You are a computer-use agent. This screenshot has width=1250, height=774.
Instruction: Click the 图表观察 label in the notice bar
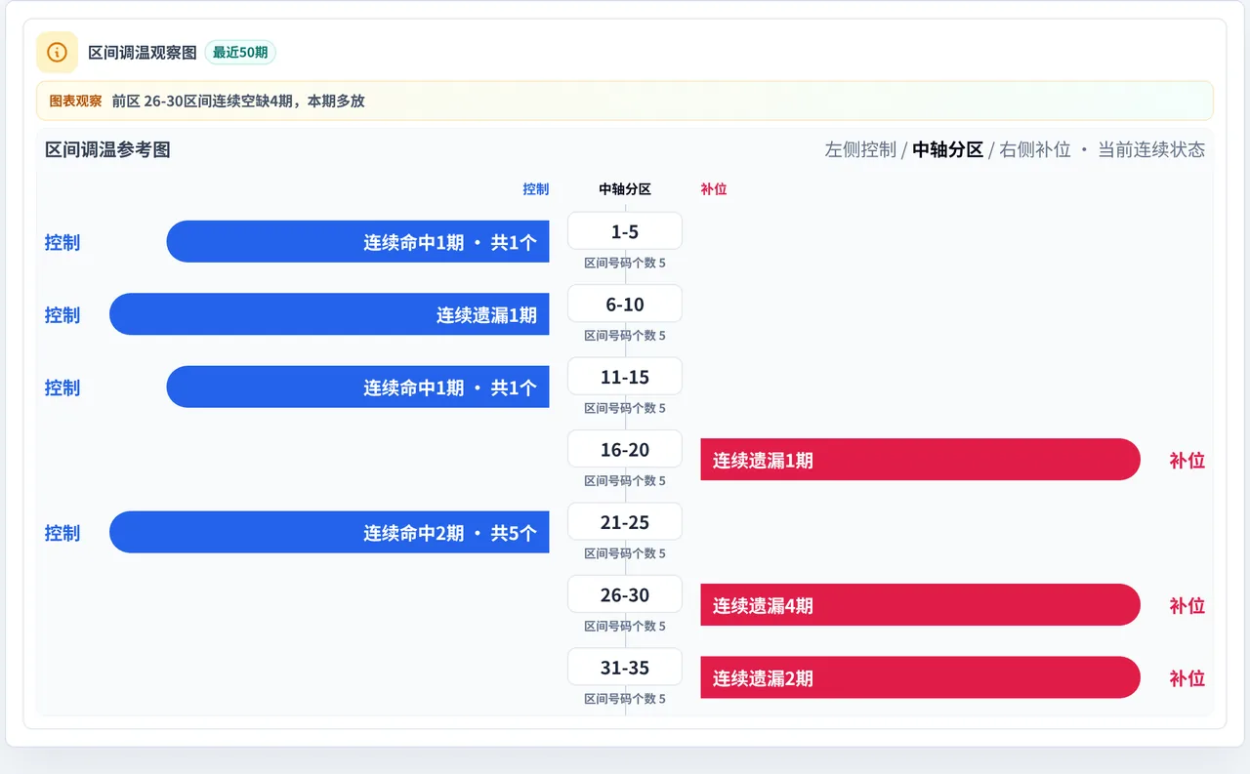[x=75, y=101]
